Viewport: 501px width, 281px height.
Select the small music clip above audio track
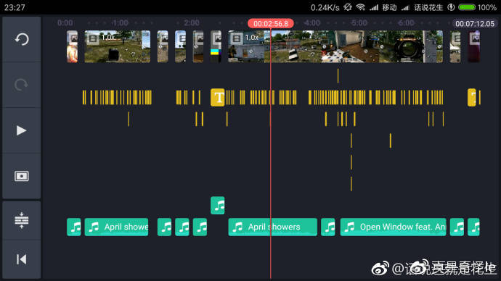tap(218, 206)
